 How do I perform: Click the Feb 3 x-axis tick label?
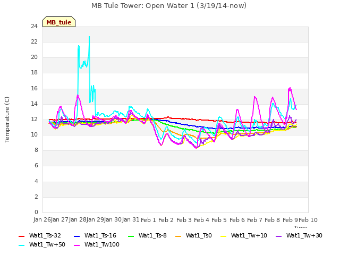point(184,220)
